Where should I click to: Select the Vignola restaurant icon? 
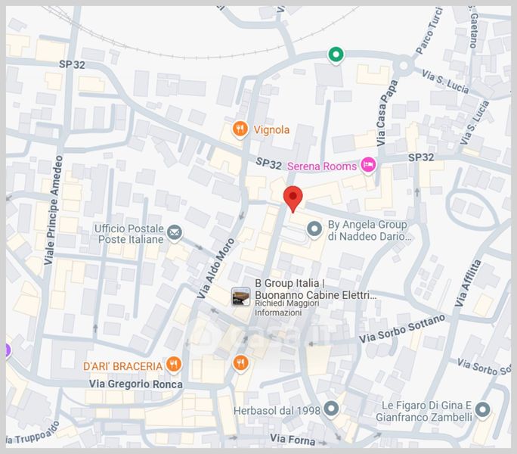click(240, 129)
